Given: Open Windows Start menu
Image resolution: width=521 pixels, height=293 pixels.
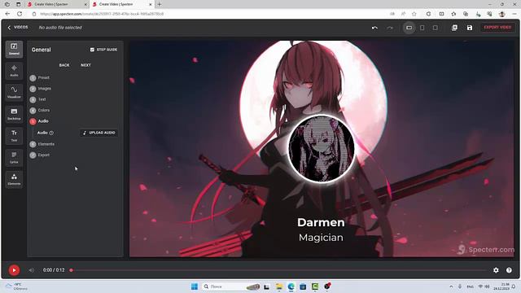Looking at the screenshot, I should coord(195,286).
